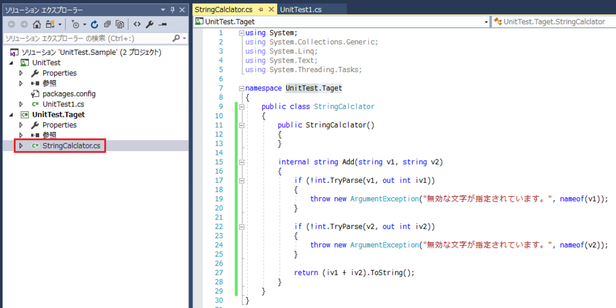616x308 pixels.
Task: Open the Pending Changes Filter dropdown arrow
Action: (x=84, y=25)
